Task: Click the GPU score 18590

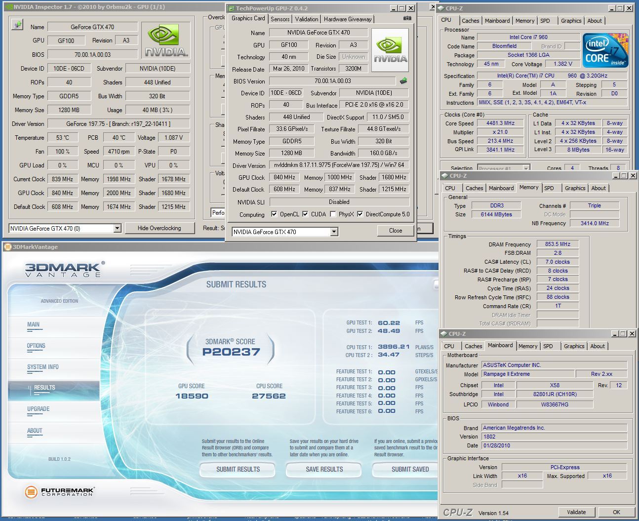Action: [x=192, y=396]
